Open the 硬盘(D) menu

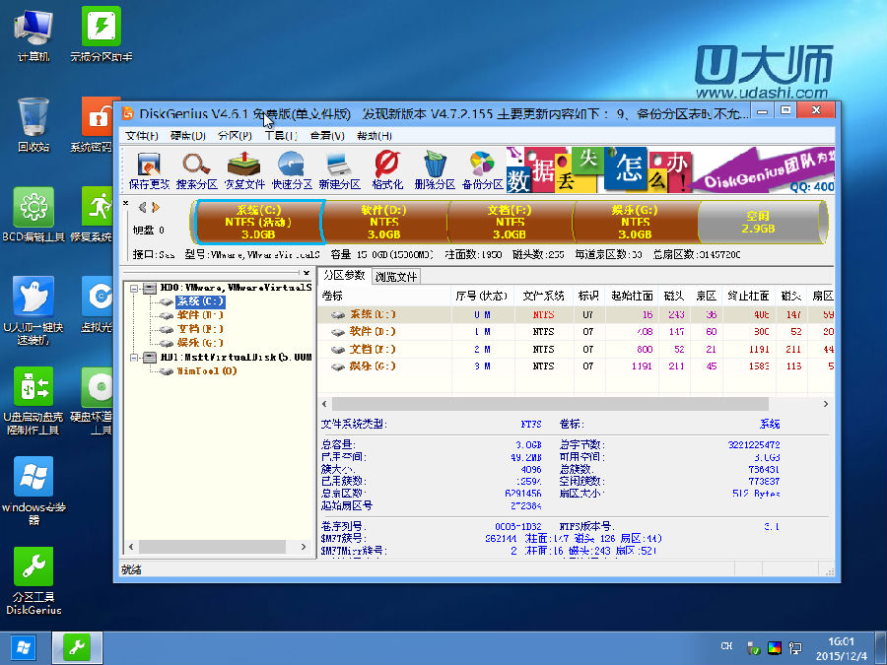click(x=188, y=136)
